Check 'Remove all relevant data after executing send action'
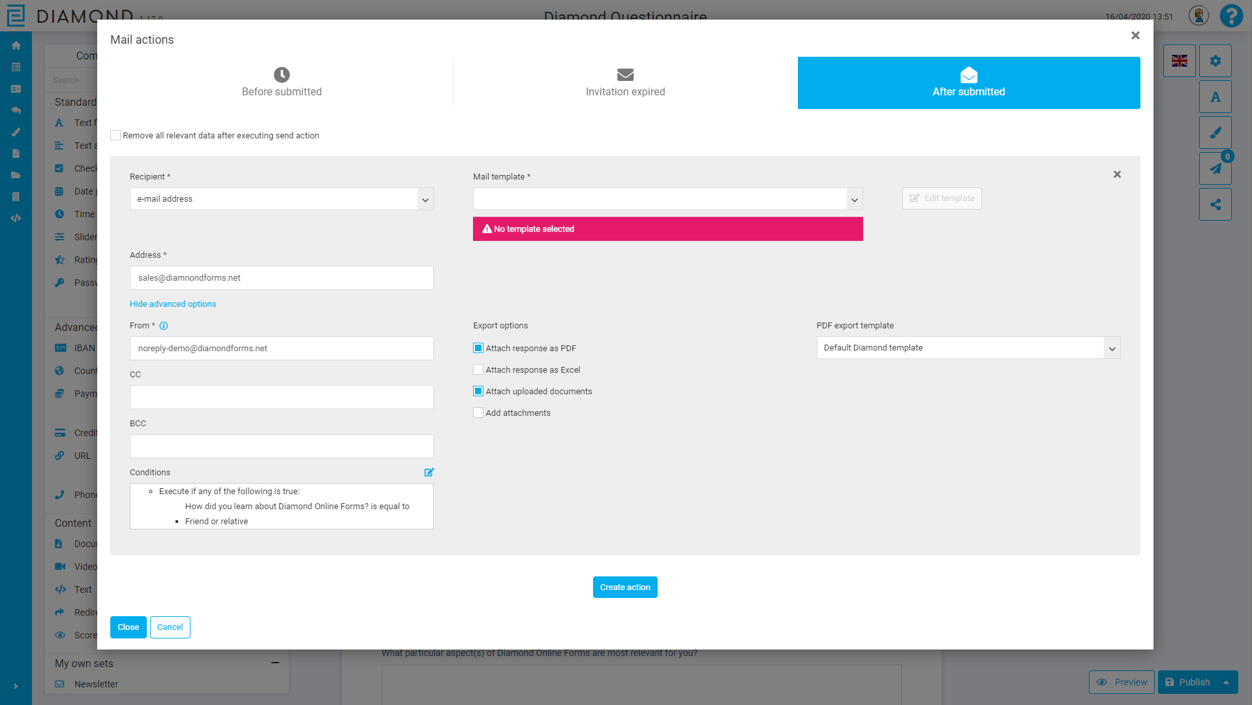Image resolution: width=1252 pixels, height=705 pixels. pos(115,135)
